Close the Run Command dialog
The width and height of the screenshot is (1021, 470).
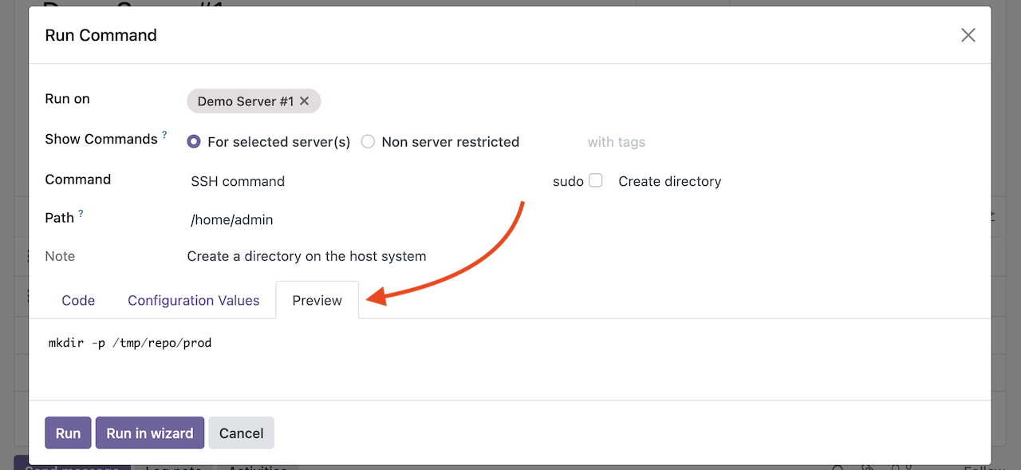point(968,35)
